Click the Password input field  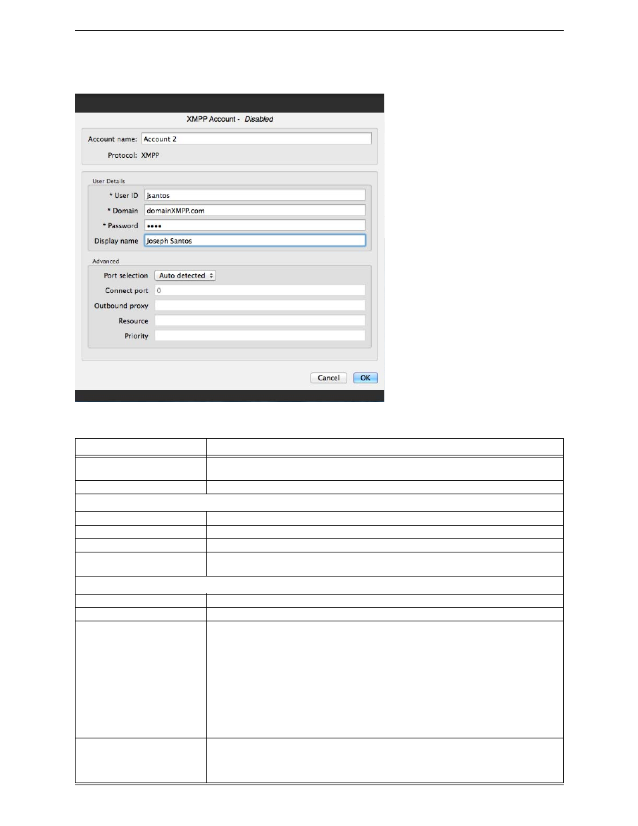point(255,225)
